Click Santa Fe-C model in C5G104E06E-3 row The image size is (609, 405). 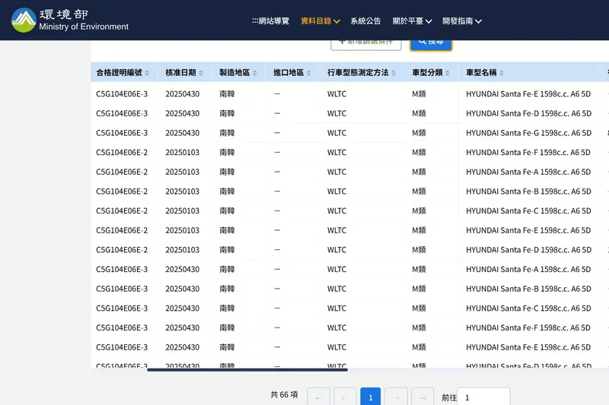(528, 308)
